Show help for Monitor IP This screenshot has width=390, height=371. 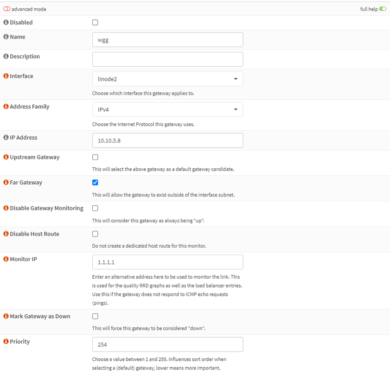pyautogui.click(x=6, y=259)
